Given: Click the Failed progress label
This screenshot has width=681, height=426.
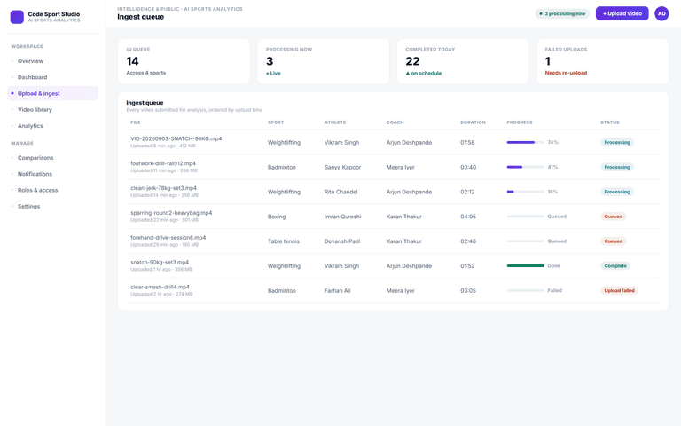Looking at the screenshot, I should click(x=554, y=291).
